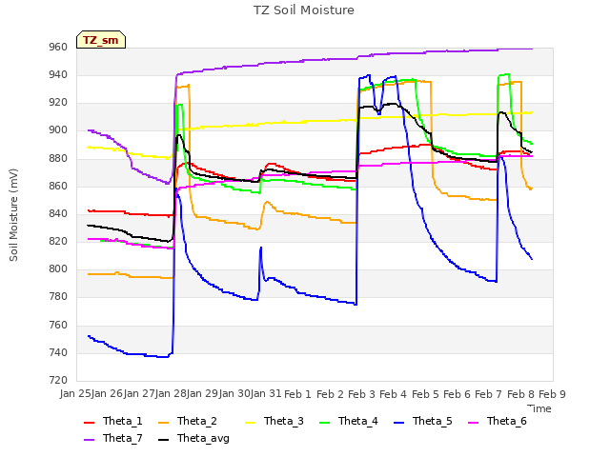610x457 pixels.
Task: Click the red Theta_1 legend color marker
Action: click(x=89, y=423)
